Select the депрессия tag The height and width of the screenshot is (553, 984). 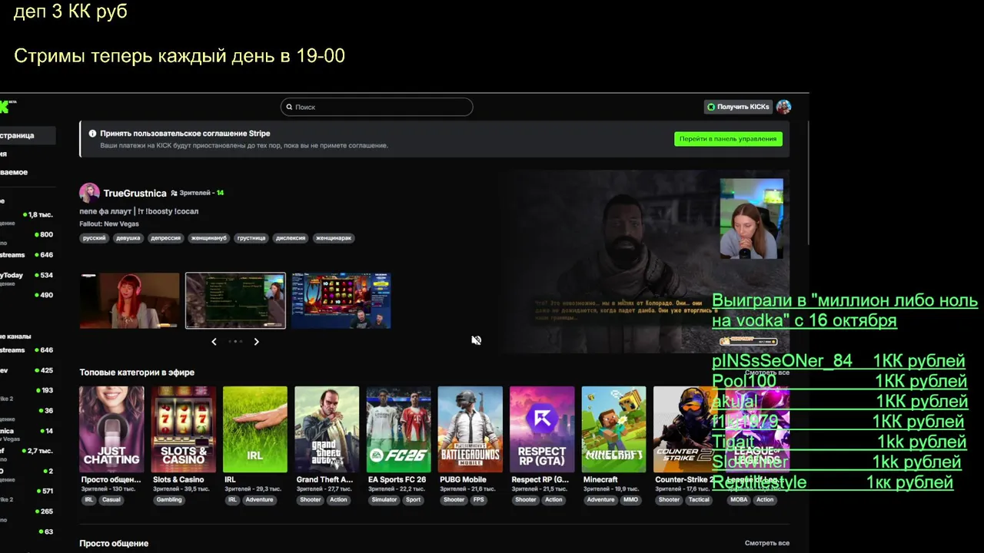coord(165,238)
